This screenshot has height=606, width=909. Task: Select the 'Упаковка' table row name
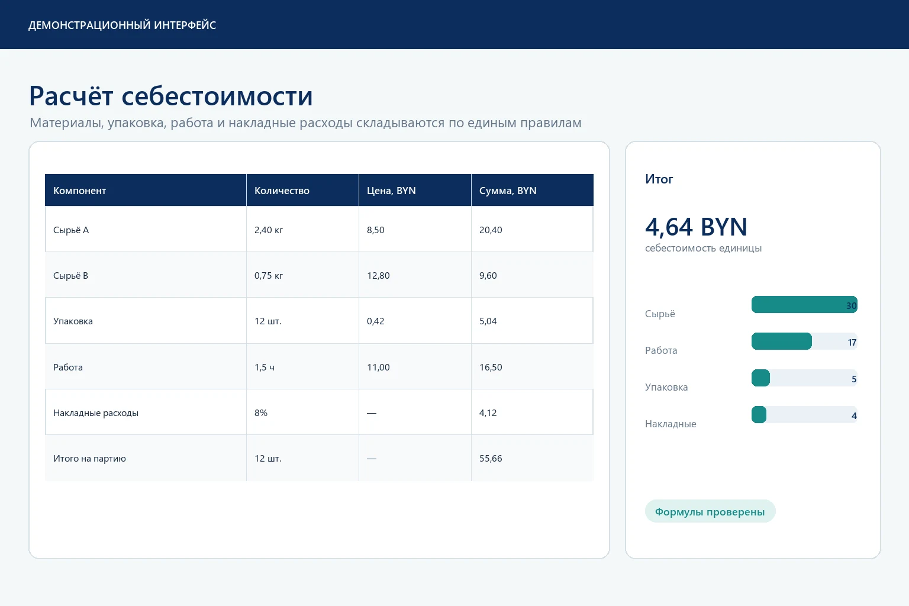[x=73, y=321]
